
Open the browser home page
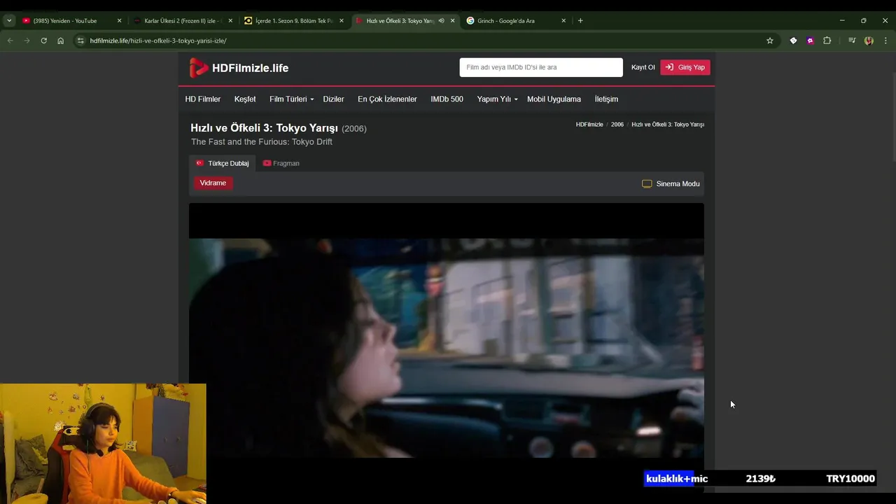(x=61, y=41)
